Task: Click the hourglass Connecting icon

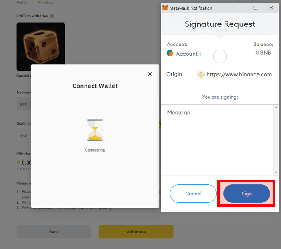Action: [95, 130]
